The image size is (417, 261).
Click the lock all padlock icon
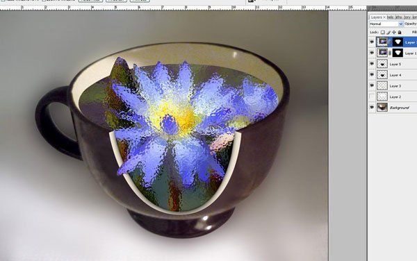pos(400,32)
